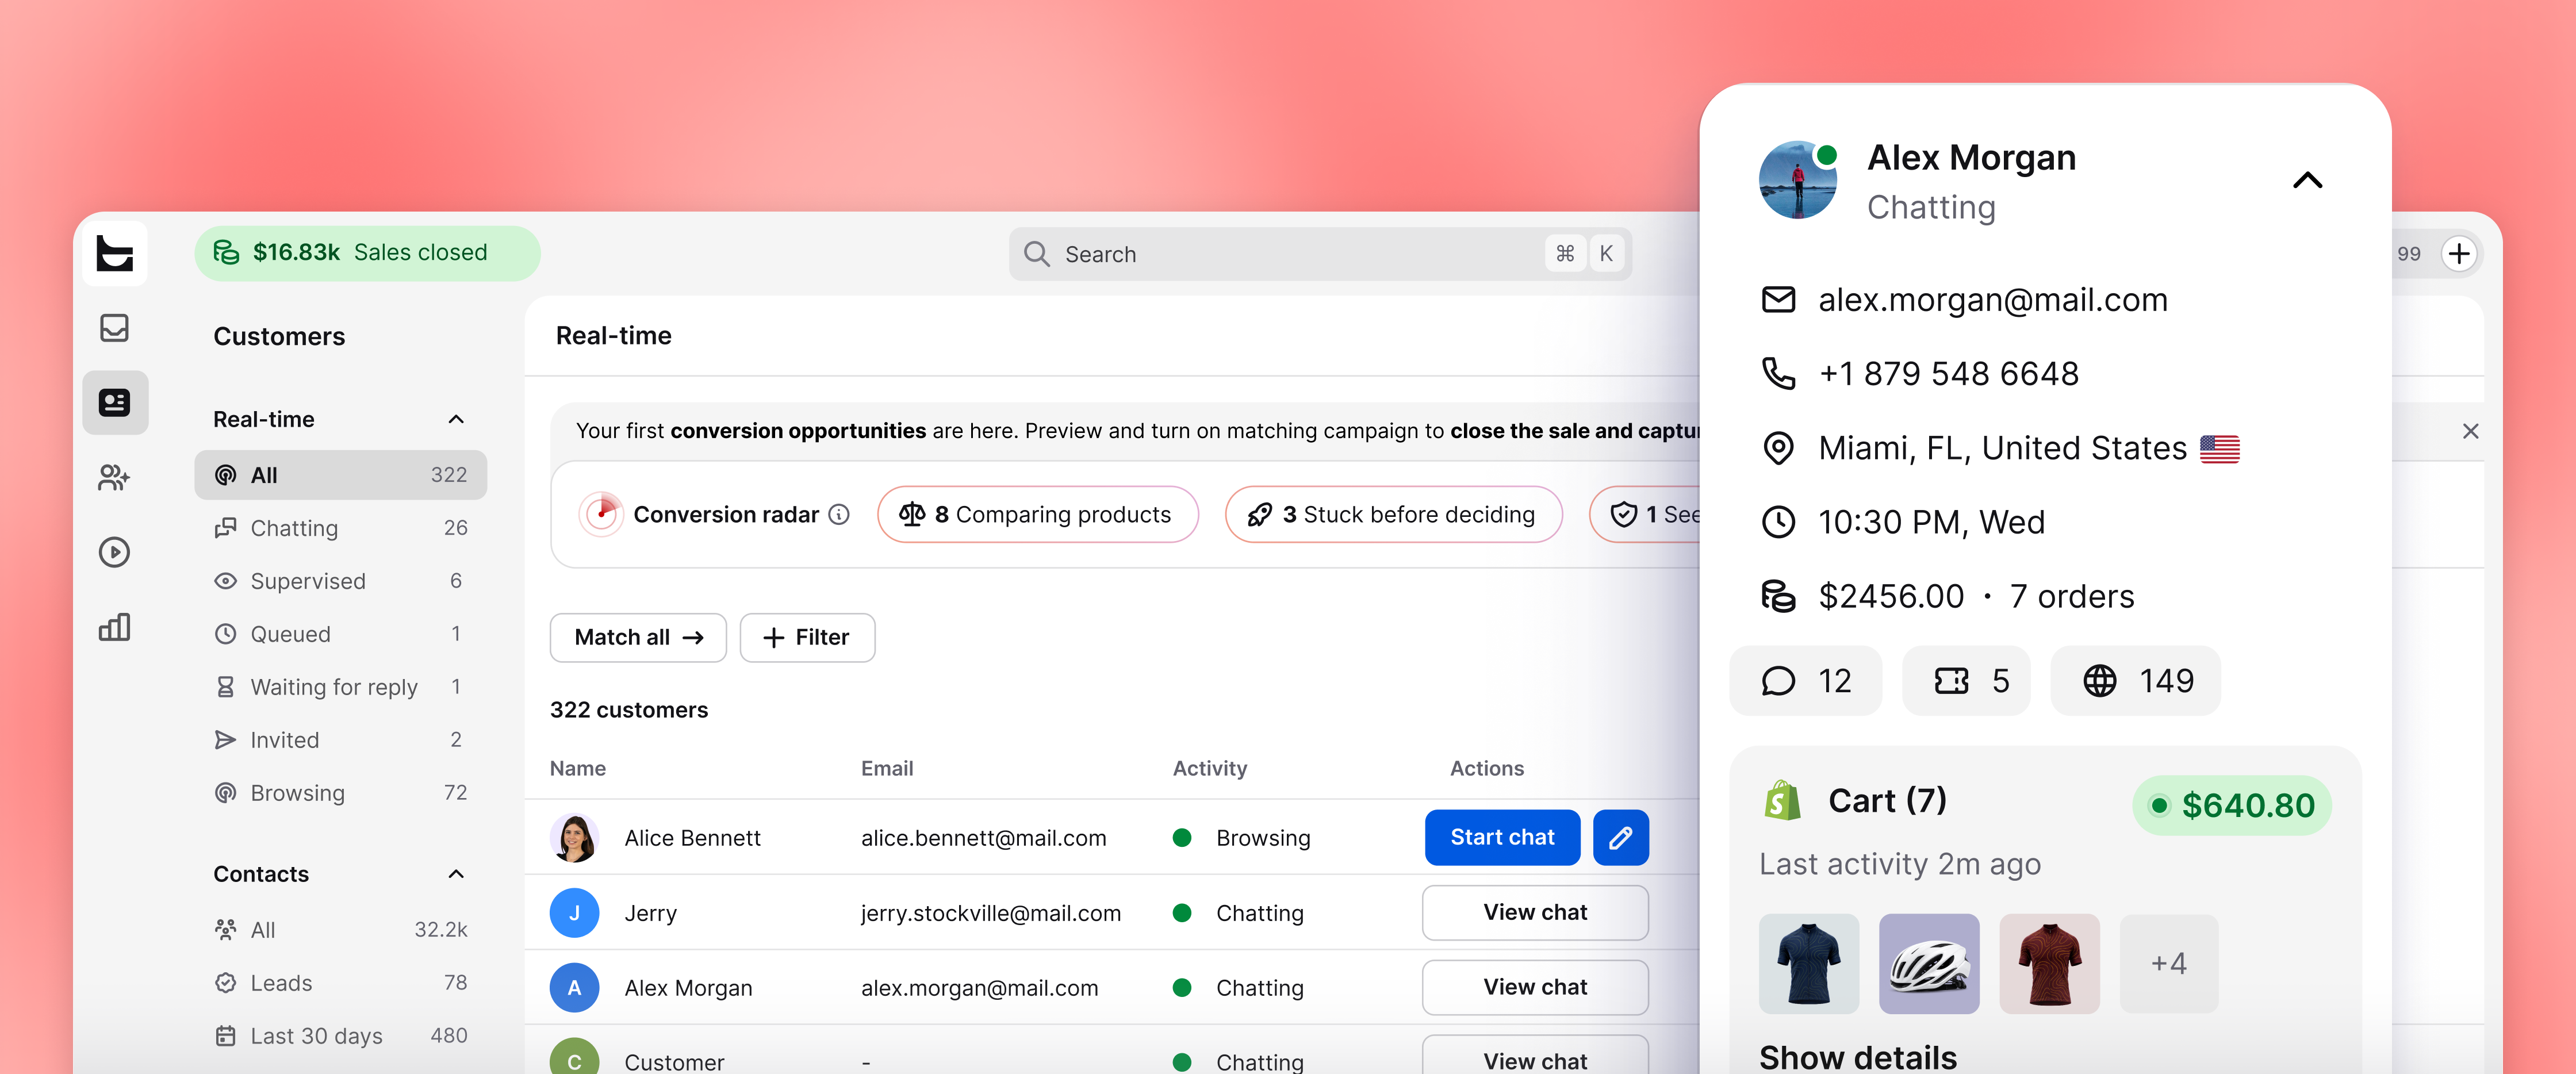Select the Invited list
The image size is (2576, 1074).
[340, 740]
